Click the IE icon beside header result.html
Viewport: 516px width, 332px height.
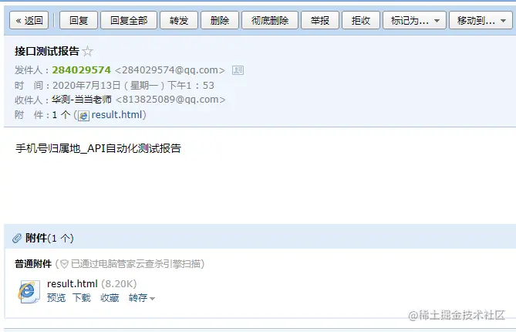83,116
